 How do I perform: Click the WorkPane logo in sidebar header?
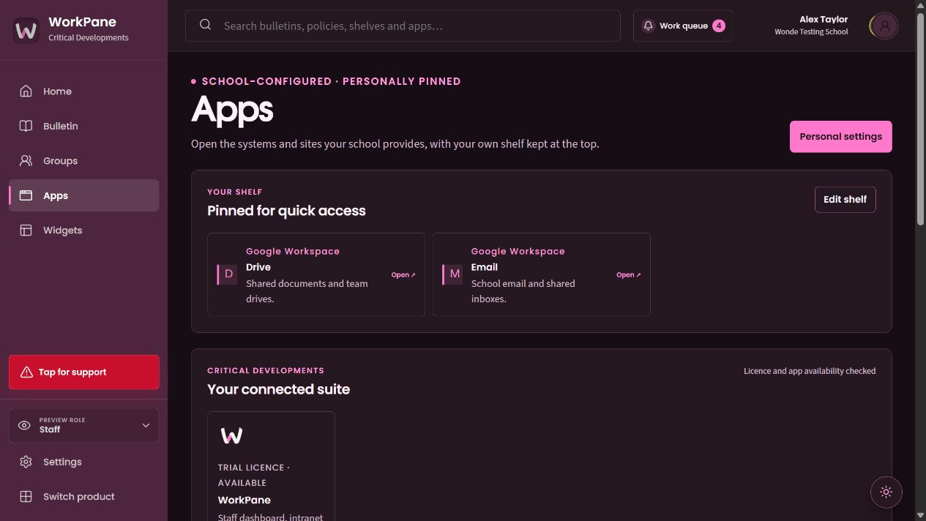(x=26, y=30)
